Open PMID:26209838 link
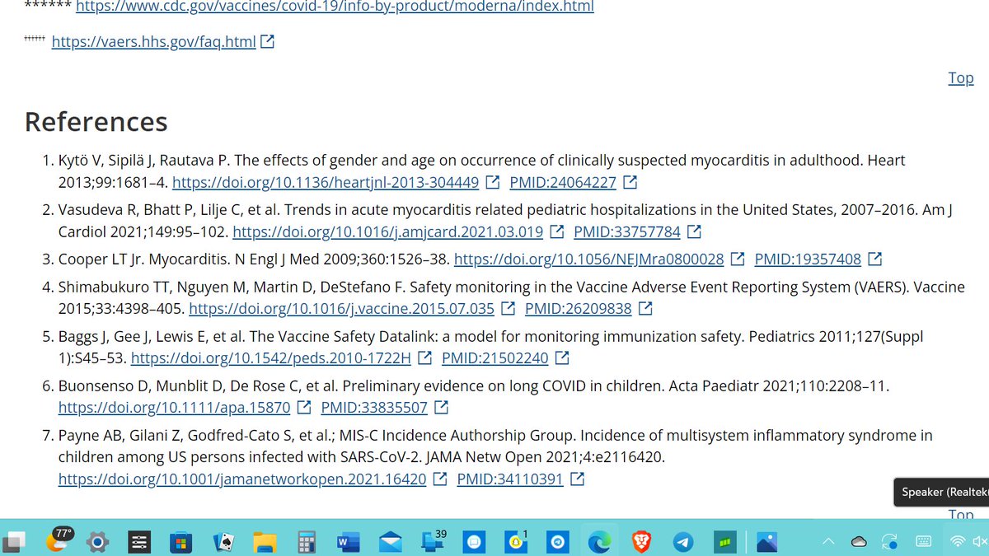The image size is (989, 556). coord(579,309)
